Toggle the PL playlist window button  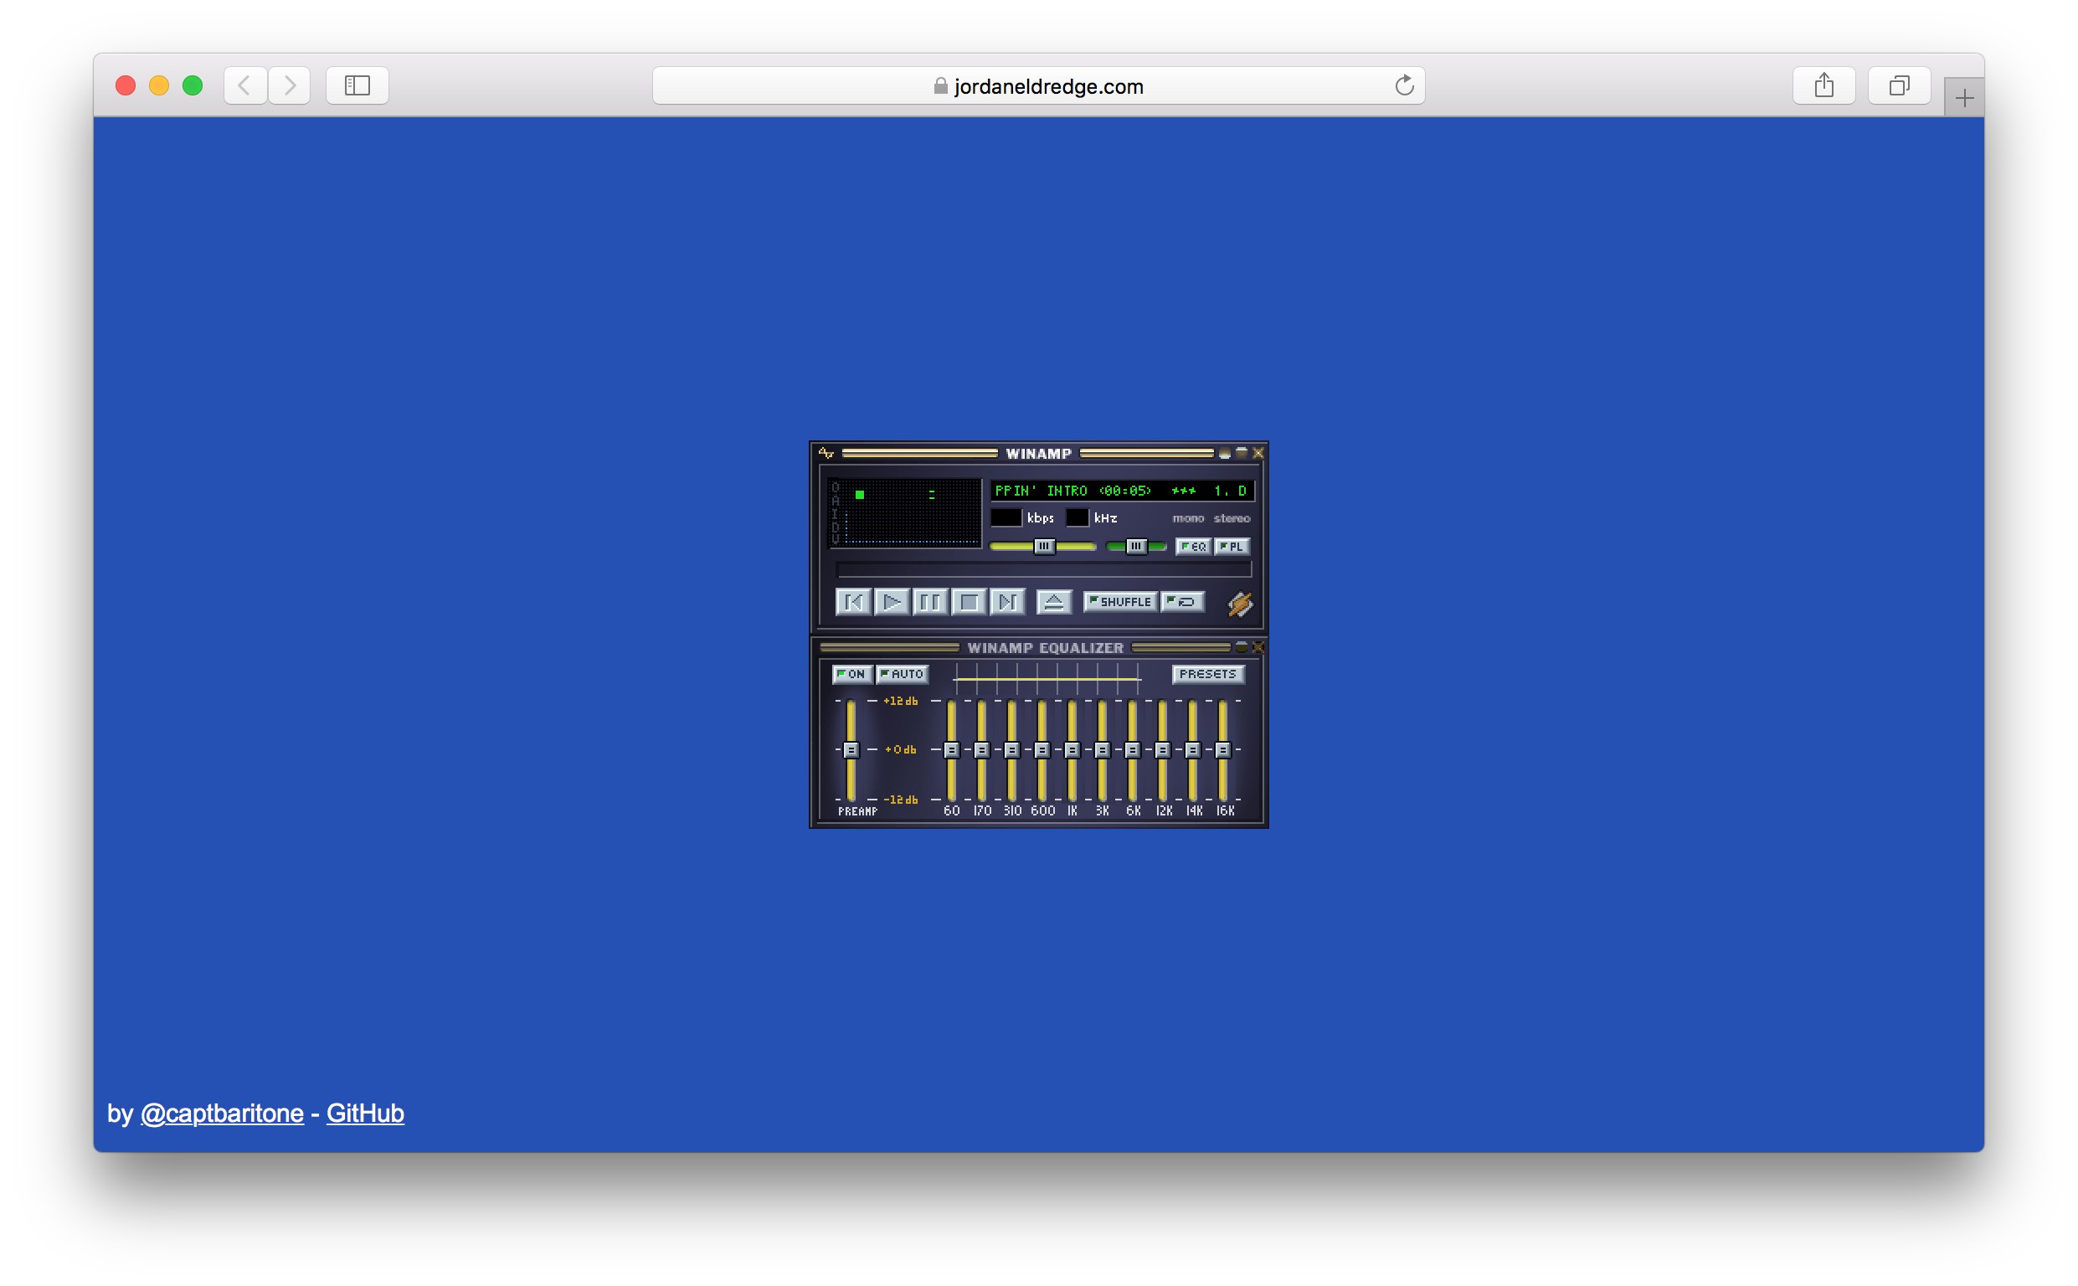tap(1232, 546)
